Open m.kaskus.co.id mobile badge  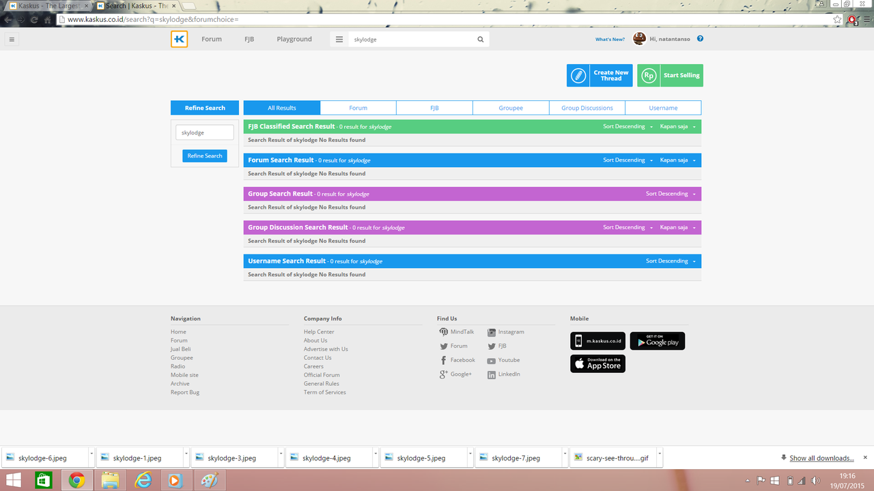pos(597,341)
